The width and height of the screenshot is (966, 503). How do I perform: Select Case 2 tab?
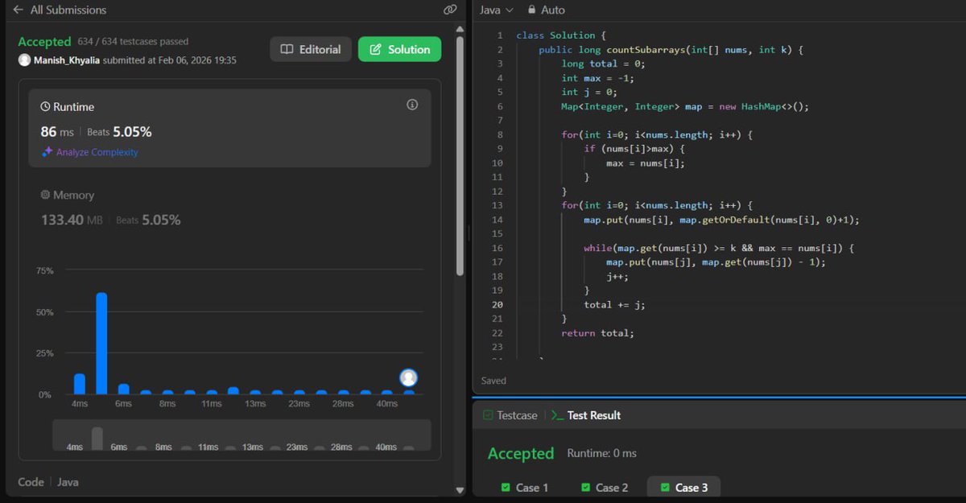click(x=605, y=488)
